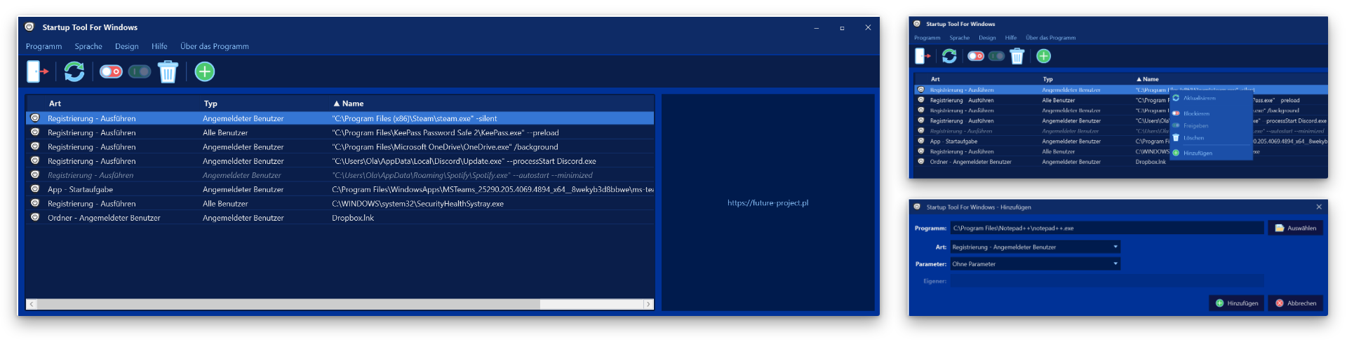Open the Art dropdown in the Hinzufügen dialog
The height and width of the screenshot is (344, 1347).
(x=1035, y=247)
